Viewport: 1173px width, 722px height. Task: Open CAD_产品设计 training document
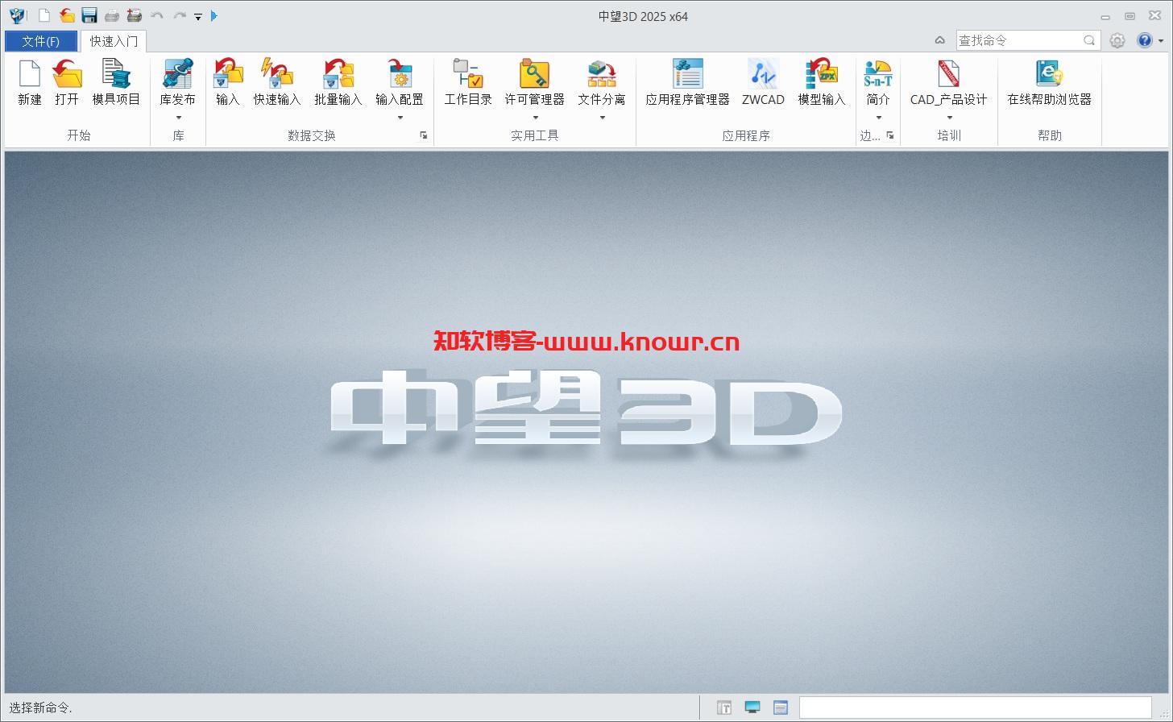(x=948, y=74)
